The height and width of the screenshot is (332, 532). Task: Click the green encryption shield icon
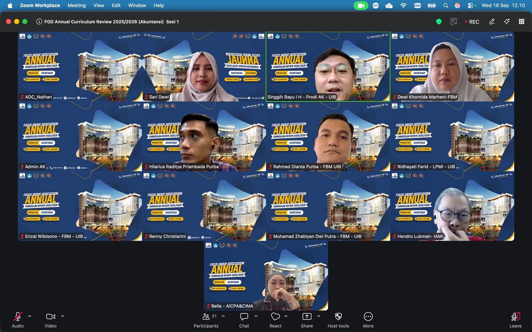pos(439,22)
